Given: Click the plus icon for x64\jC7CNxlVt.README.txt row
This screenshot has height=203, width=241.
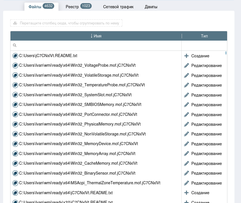Looking at the screenshot, I should pos(186,193).
